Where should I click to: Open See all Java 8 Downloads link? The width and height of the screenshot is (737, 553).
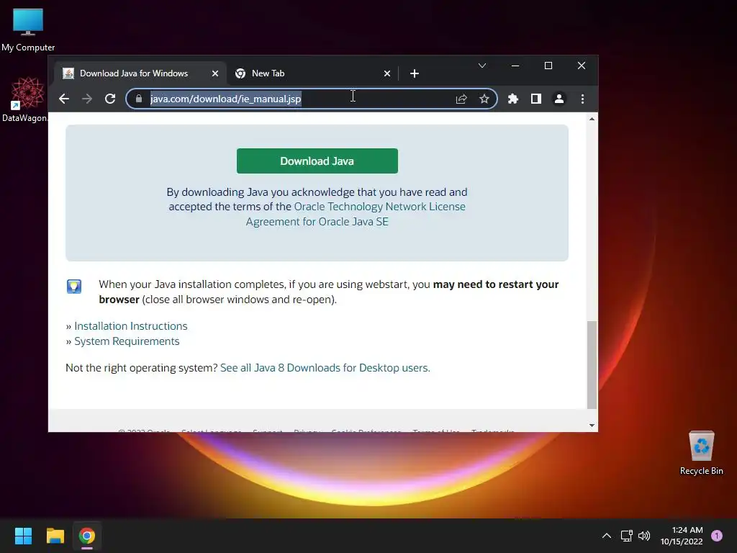coord(325,368)
